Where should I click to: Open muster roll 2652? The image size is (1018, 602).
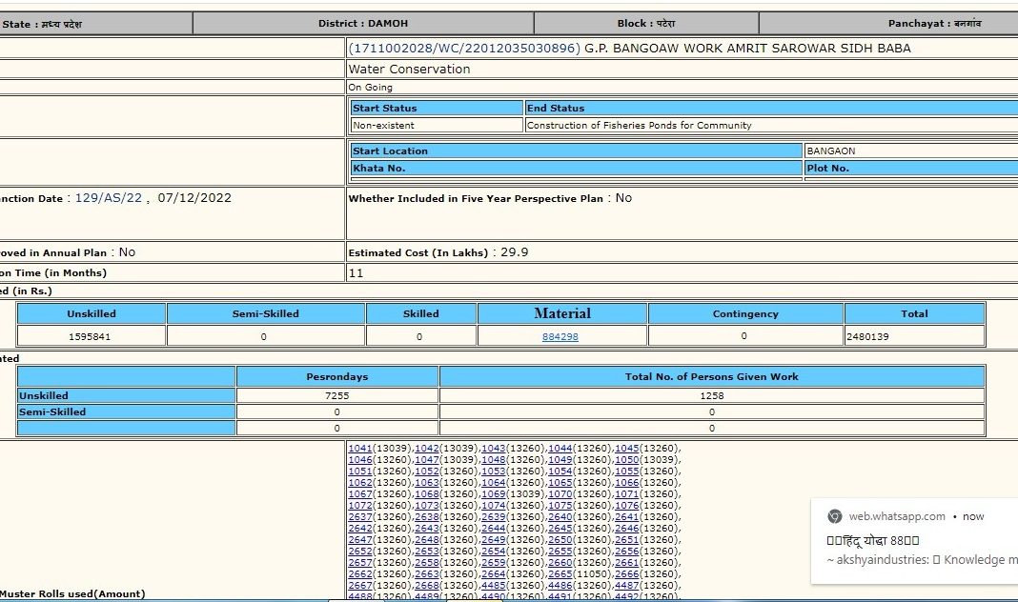pos(360,552)
